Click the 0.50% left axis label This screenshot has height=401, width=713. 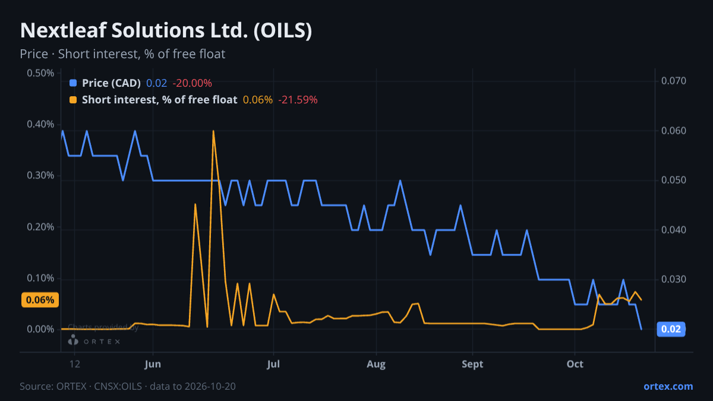[x=40, y=73]
